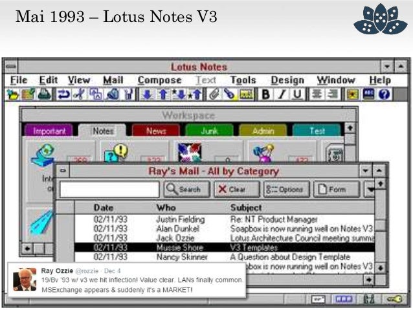Select the molecule network database icon in Workspace
413x310 pixels.
(x=263, y=153)
